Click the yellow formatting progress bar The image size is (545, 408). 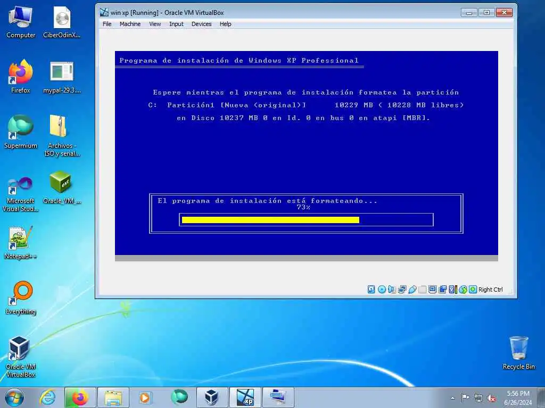click(x=270, y=220)
